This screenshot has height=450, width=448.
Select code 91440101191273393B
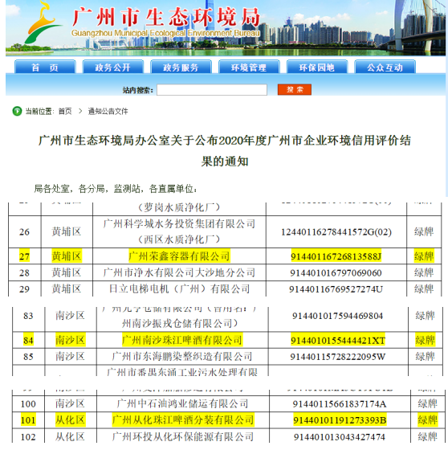(340, 420)
